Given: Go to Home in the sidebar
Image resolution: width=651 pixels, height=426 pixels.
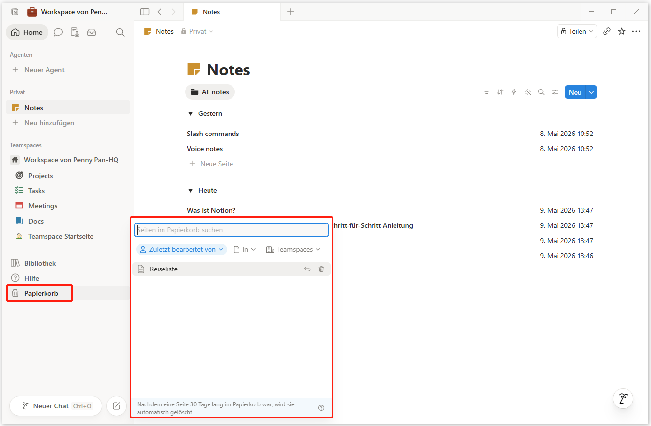Looking at the screenshot, I should tap(27, 32).
